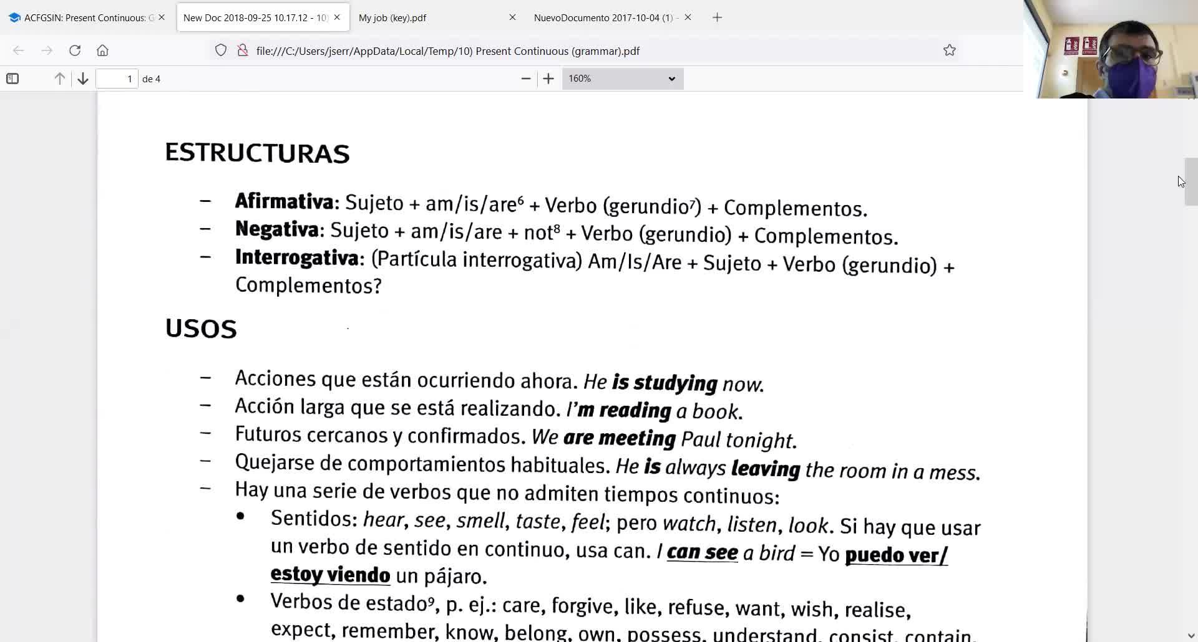
Task: Open a new browser tab
Action: 718,17
